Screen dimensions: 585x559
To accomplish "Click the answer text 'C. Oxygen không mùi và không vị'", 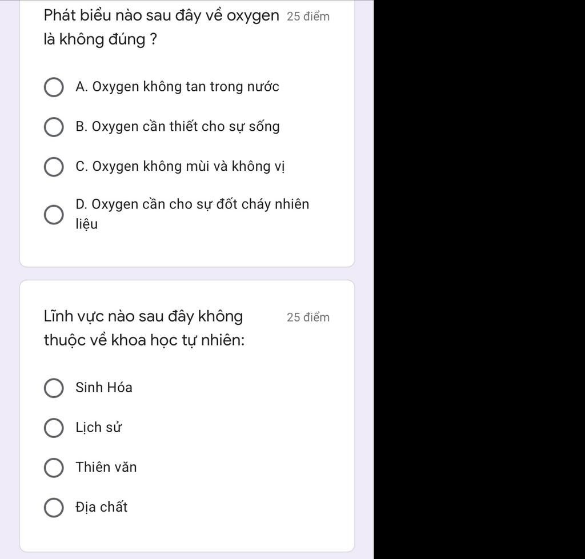I will 180,166.
